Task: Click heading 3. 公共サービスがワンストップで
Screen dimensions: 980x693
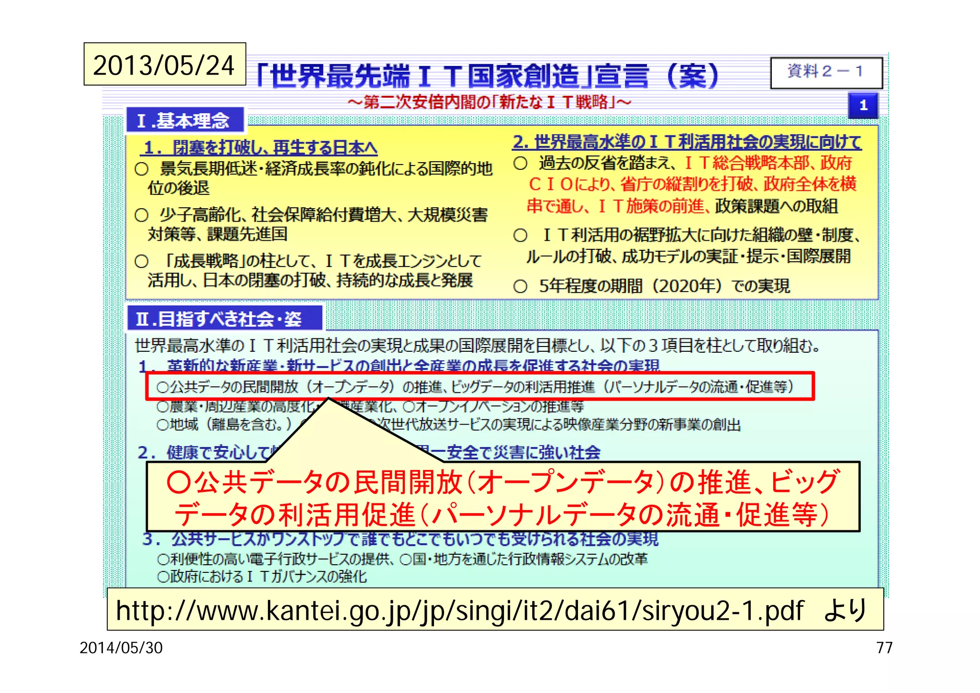Action: point(401,539)
